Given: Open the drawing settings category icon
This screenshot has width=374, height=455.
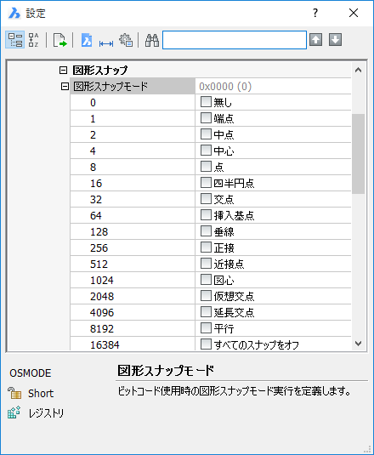Looking at the screenshot, I should point(87,40).
